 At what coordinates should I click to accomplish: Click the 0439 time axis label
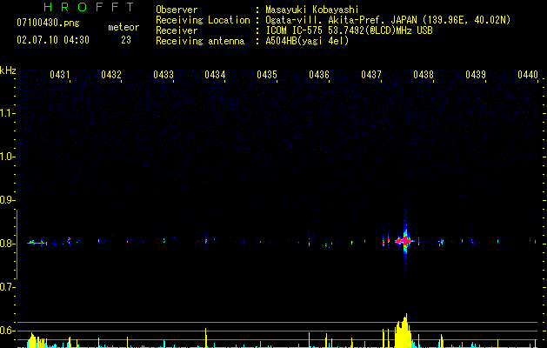(476, 75)
